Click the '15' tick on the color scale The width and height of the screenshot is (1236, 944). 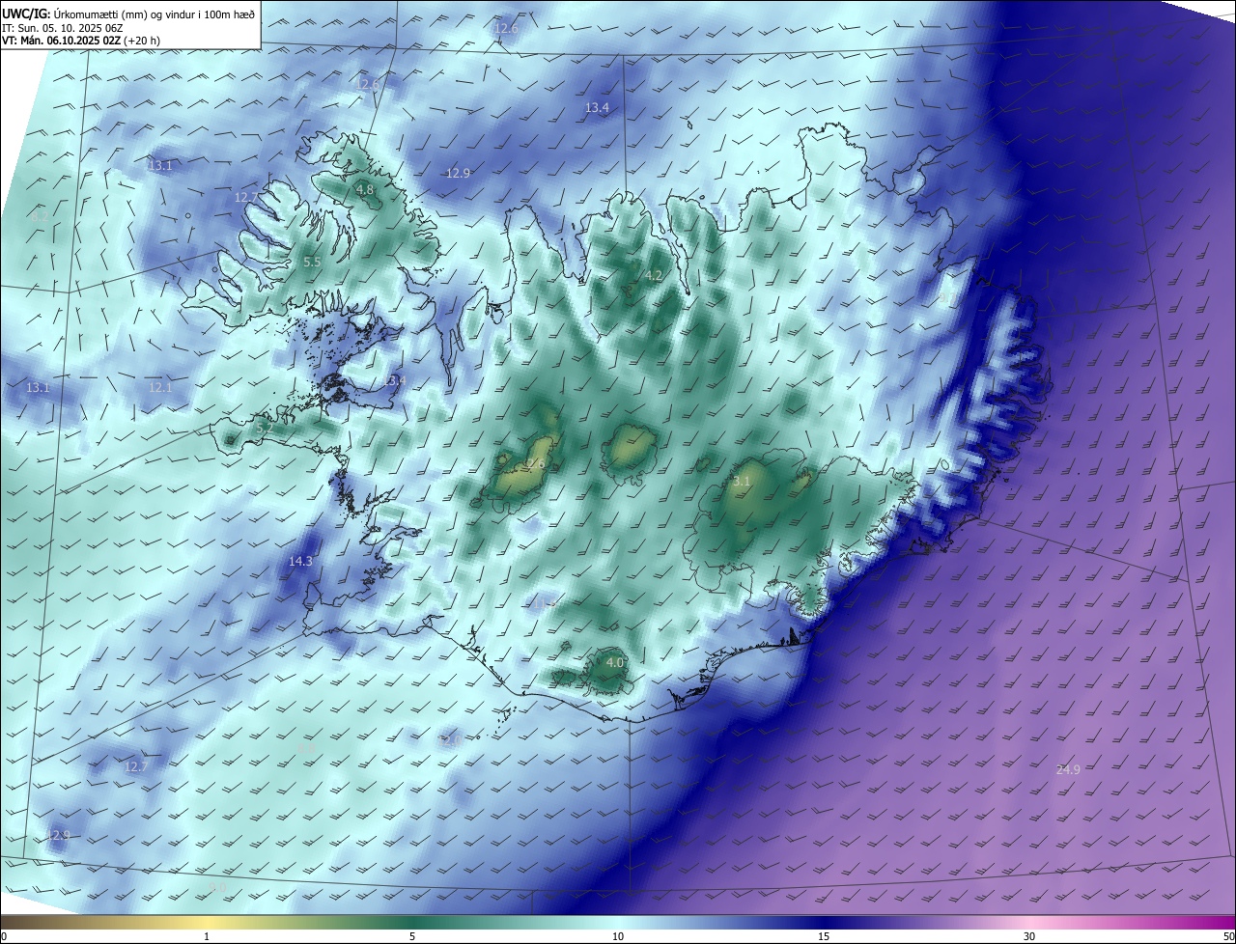coord(824,936)
